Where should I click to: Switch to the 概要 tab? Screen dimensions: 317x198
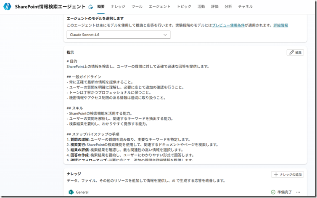[100, 6]
